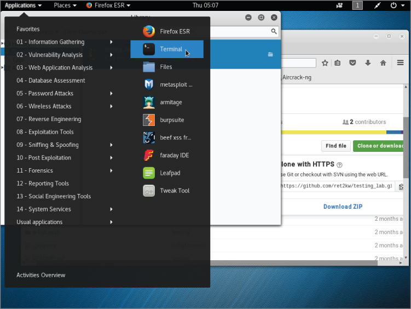The width and height of the screenshot is (411, 309).
Task: Click the GitHub clone URL field
Action: click(x=338, y=186)
